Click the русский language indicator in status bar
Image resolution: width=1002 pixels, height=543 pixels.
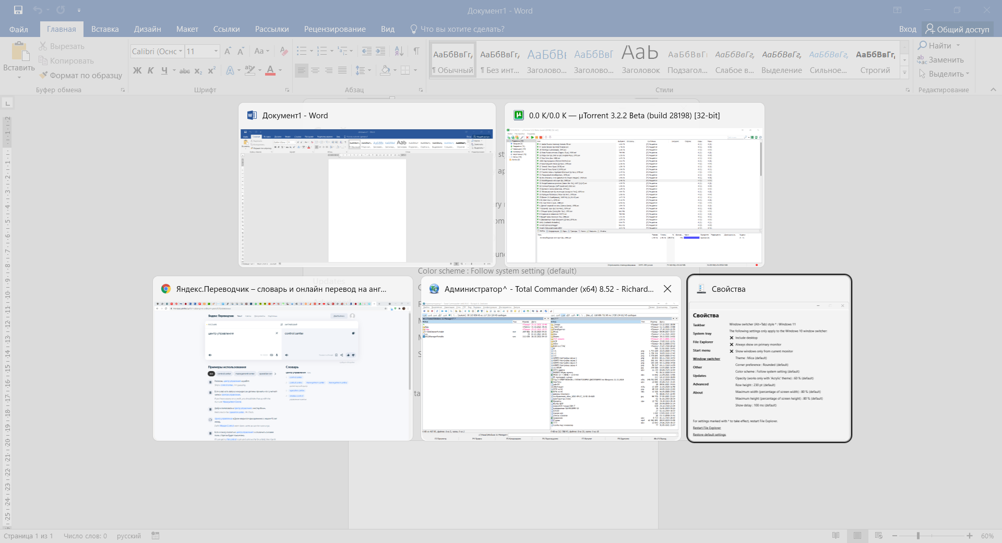tap(129, 536)
